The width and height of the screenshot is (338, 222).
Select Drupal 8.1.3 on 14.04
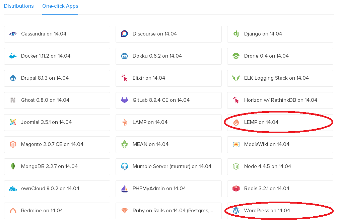[x=57, y=78]
